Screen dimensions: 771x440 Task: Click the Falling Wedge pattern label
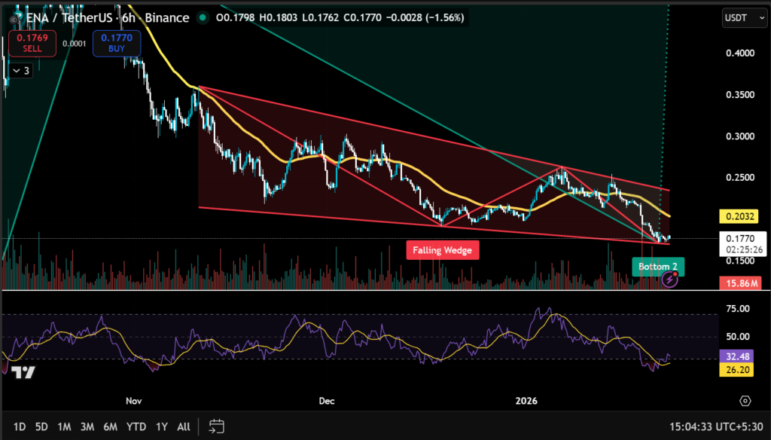click(x=443, y=249)
